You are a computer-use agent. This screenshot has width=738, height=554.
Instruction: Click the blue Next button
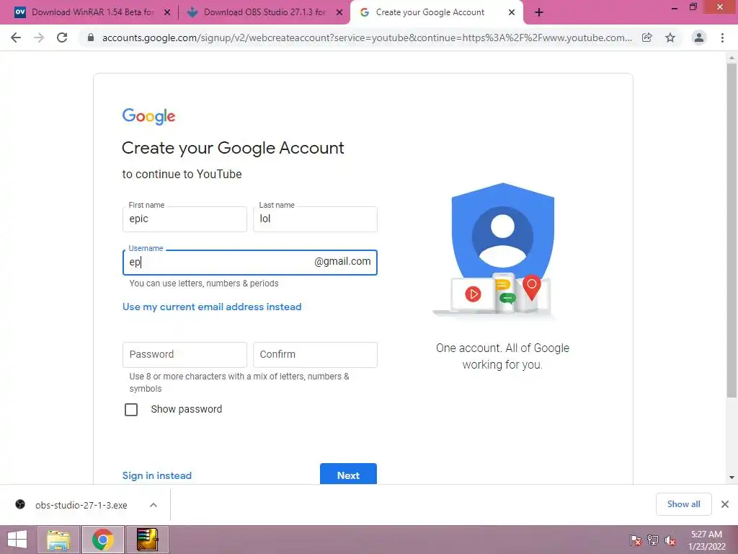[348, 474]
